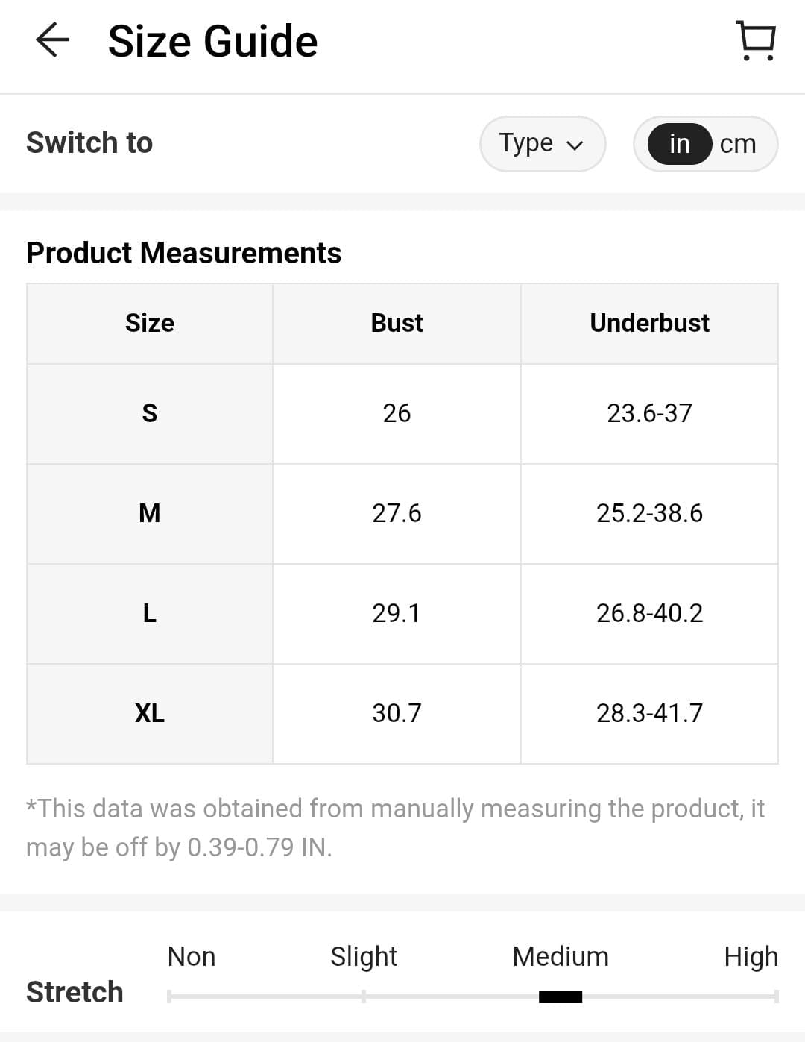Expand the Type dropdown

coord(542,143)
